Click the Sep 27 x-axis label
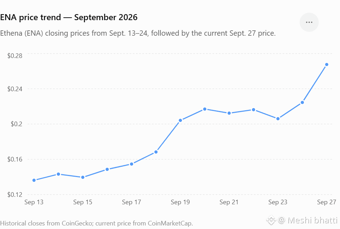340x229 pixels. [x=326, y=202]
